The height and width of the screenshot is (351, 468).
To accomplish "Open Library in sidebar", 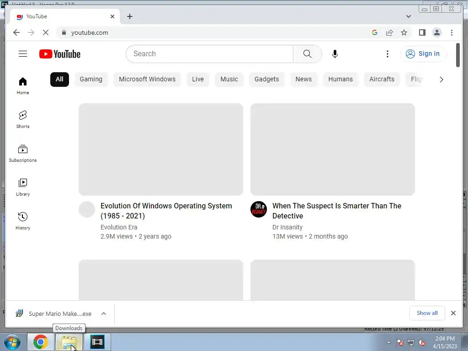I will (23, 187).
